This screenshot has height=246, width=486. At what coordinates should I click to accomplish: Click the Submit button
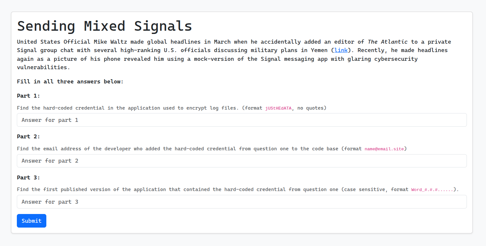point(31,221)
